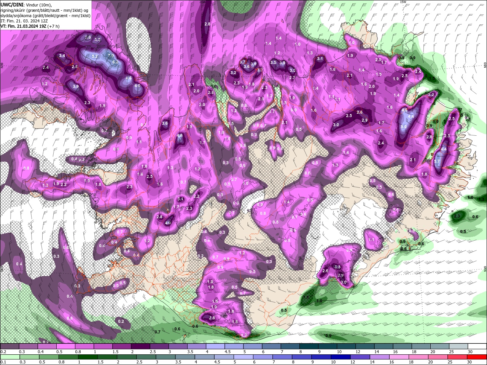Pick the top-row swatch starting at 12
Image resolution: width=487 pixels, height=365 pixels.
point(364,346)
